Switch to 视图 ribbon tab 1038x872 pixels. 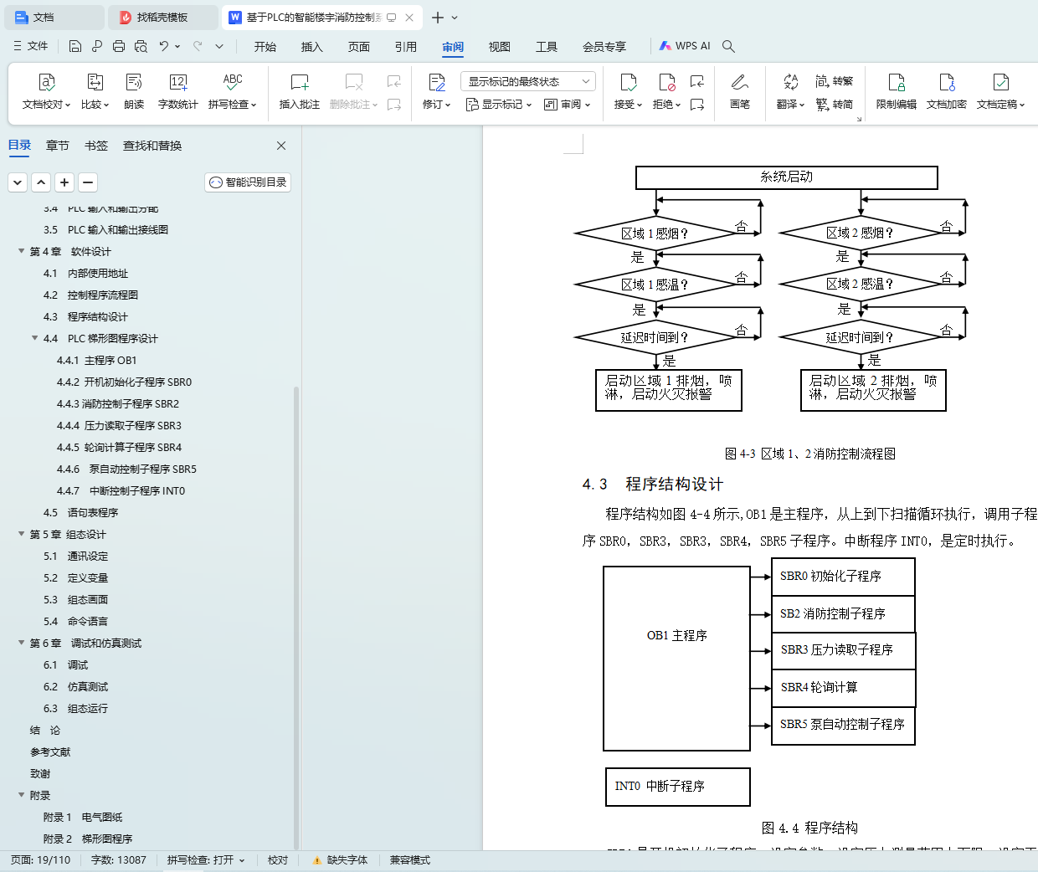500,47
